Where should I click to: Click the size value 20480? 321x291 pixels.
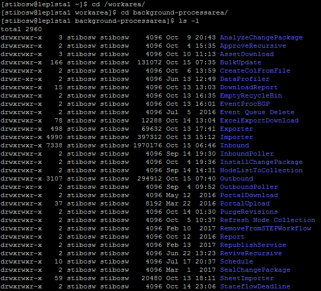point(152,278)
